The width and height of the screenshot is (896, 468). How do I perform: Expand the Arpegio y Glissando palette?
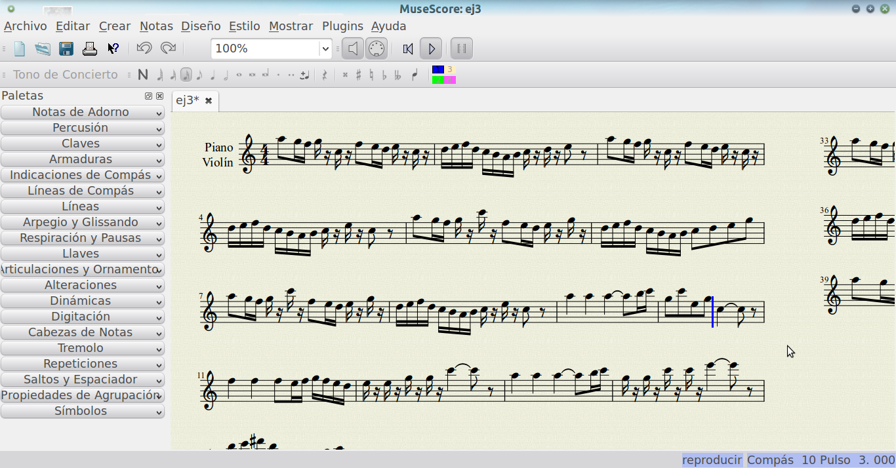[x=82, y=222]
